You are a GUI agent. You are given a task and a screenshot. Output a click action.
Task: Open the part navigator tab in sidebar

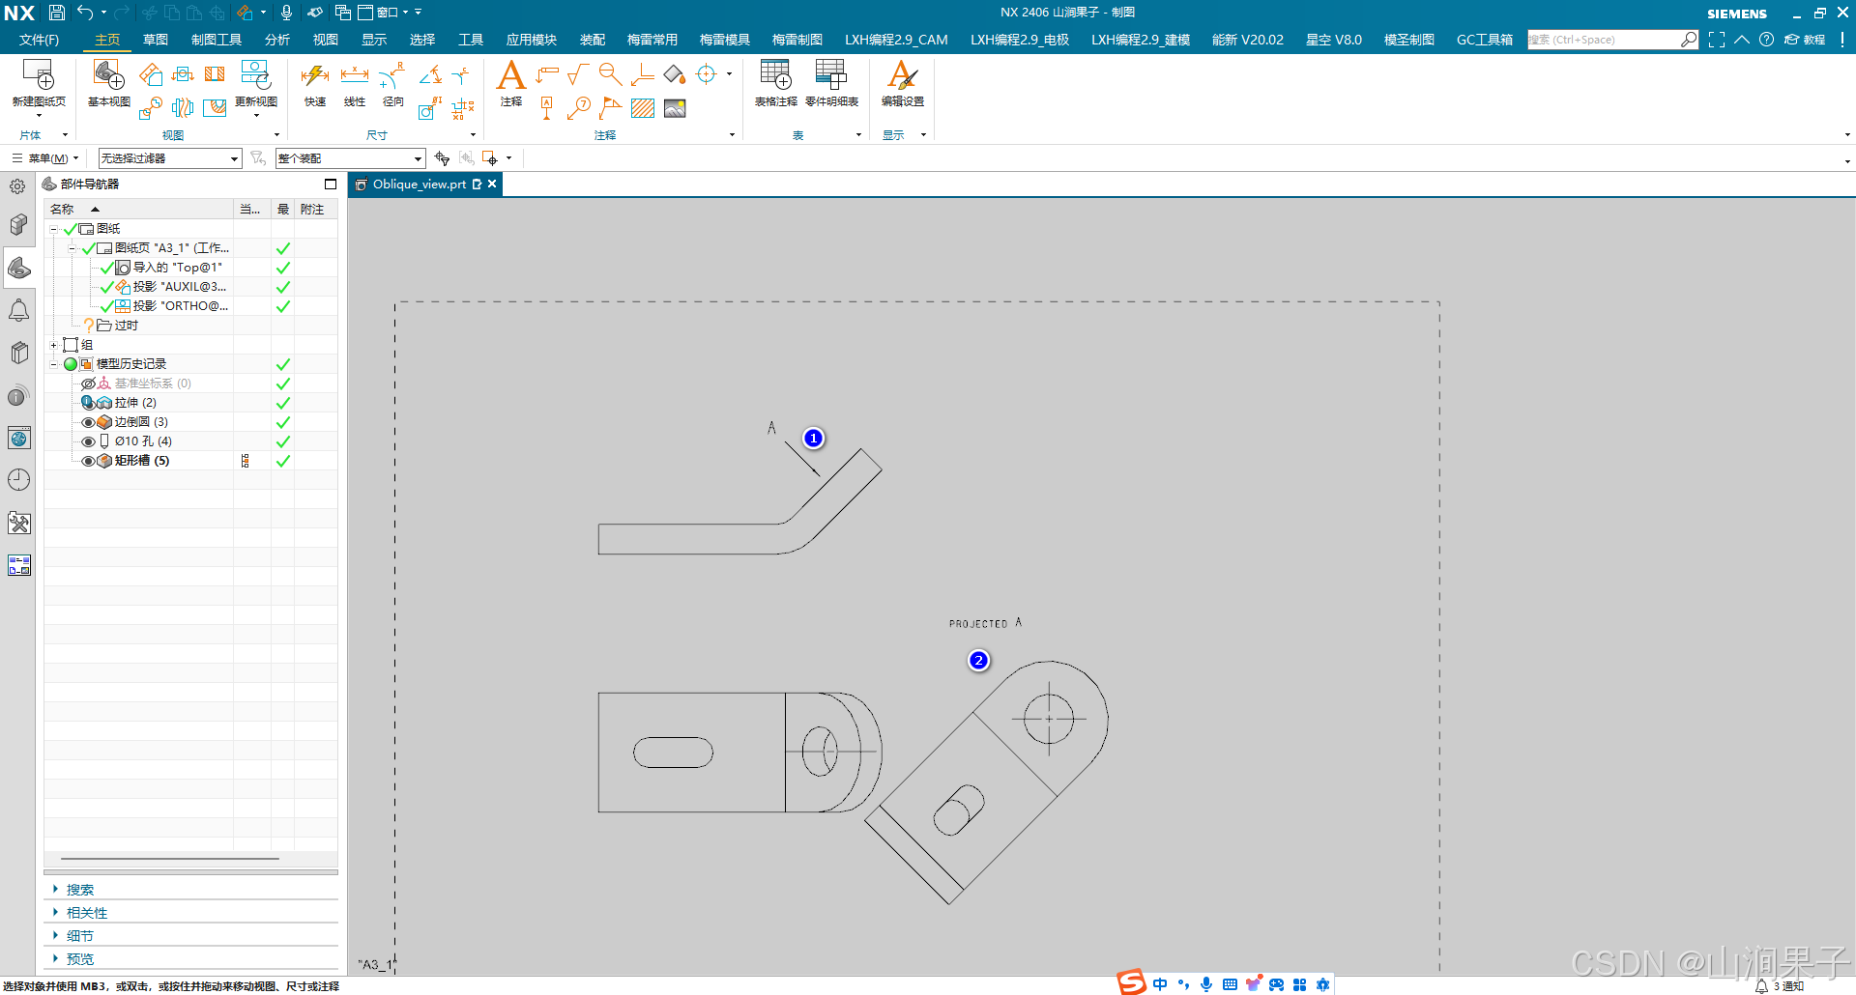tap(18, 268)
